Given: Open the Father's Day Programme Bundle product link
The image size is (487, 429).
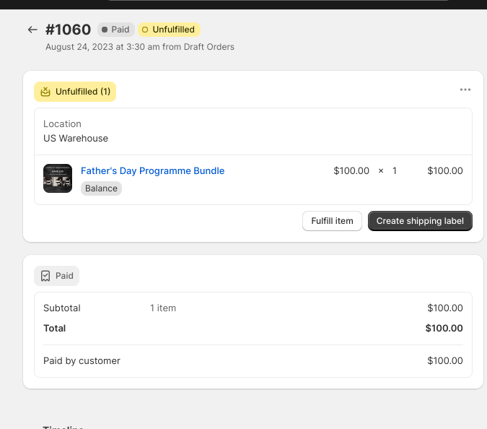Looking at the screenshot, I should click(152, 171).
